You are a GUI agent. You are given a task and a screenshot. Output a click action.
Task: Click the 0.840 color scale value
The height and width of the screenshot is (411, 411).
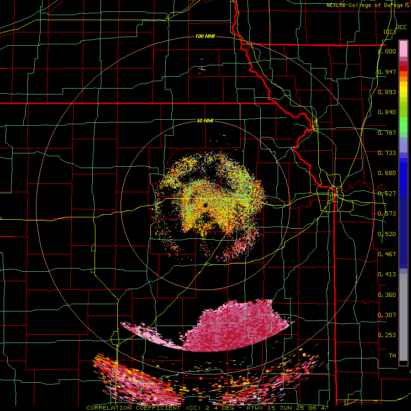coord(387,112)
